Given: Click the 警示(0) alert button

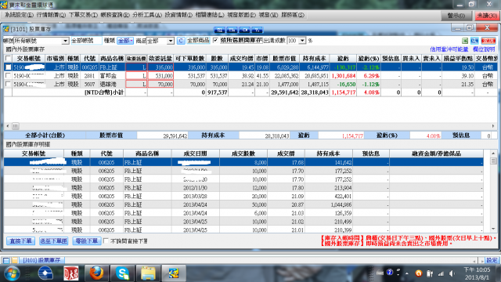Looking at the screenshot, I should click(x=456, y=16).
